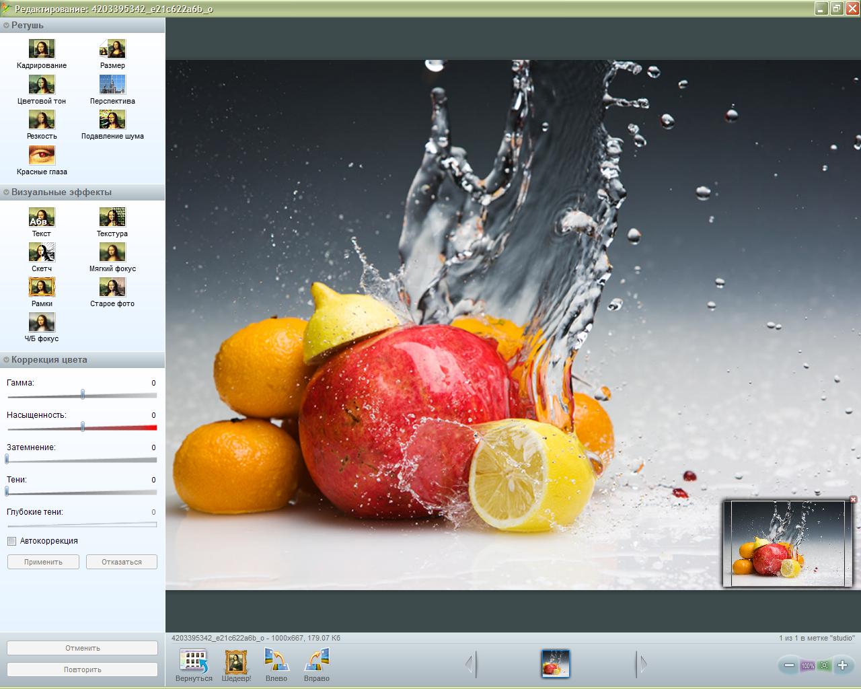Viewport: 861px width, 689px height.
Task: Zoom in with plus icon
Action: tap(842, 665)
